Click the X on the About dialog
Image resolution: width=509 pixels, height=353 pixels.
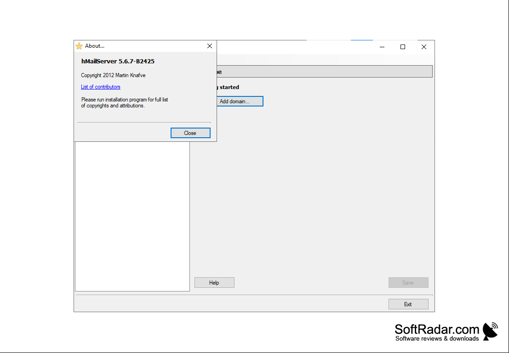coord(210,46)
